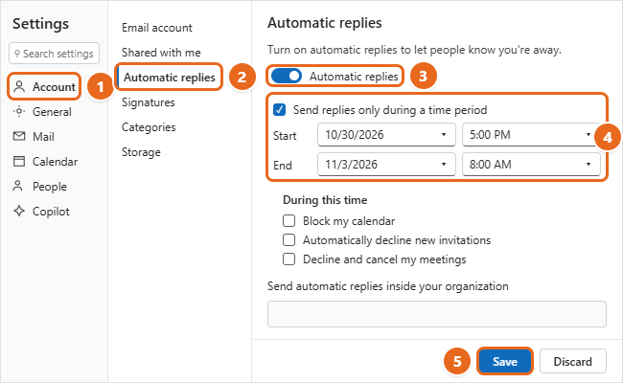
Task: Open Shared with me submenu
Action: [161, 53]
